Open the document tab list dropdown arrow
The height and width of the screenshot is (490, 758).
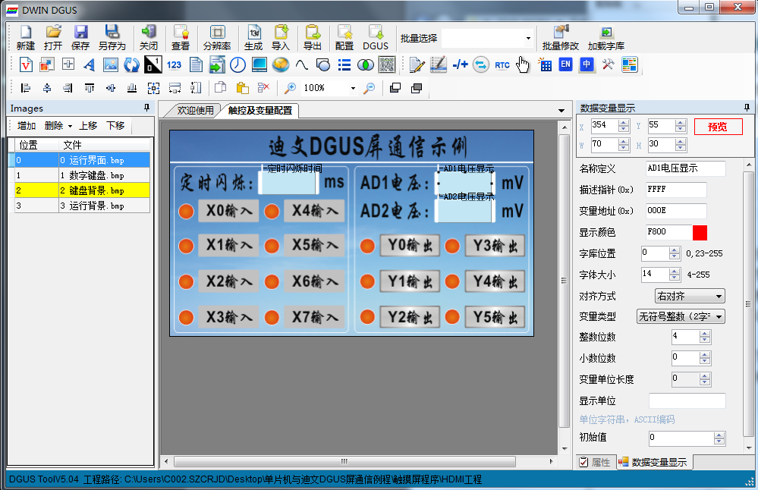click(x=561, y=111)
